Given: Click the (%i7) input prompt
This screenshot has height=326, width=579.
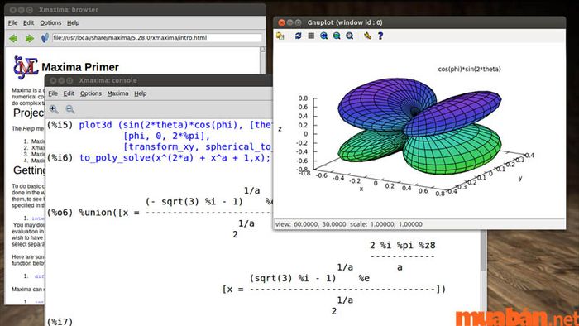Looking at the screenshot, I should point(60,321).
